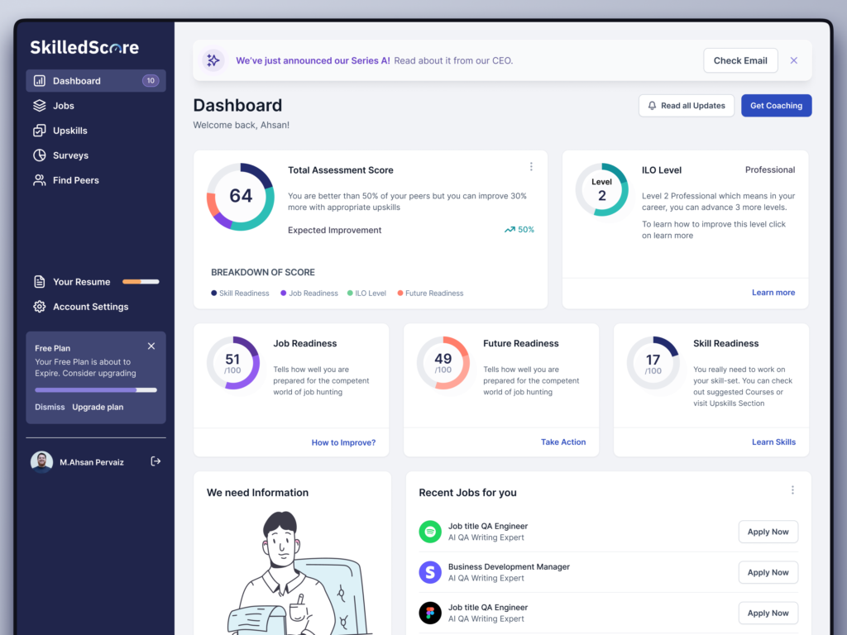Viewport: 847px width, 635px height.
Task: Click the logout icon beside M.Ahsan Pervaiz
Action: pyautogui.click(x=156, y=461)
